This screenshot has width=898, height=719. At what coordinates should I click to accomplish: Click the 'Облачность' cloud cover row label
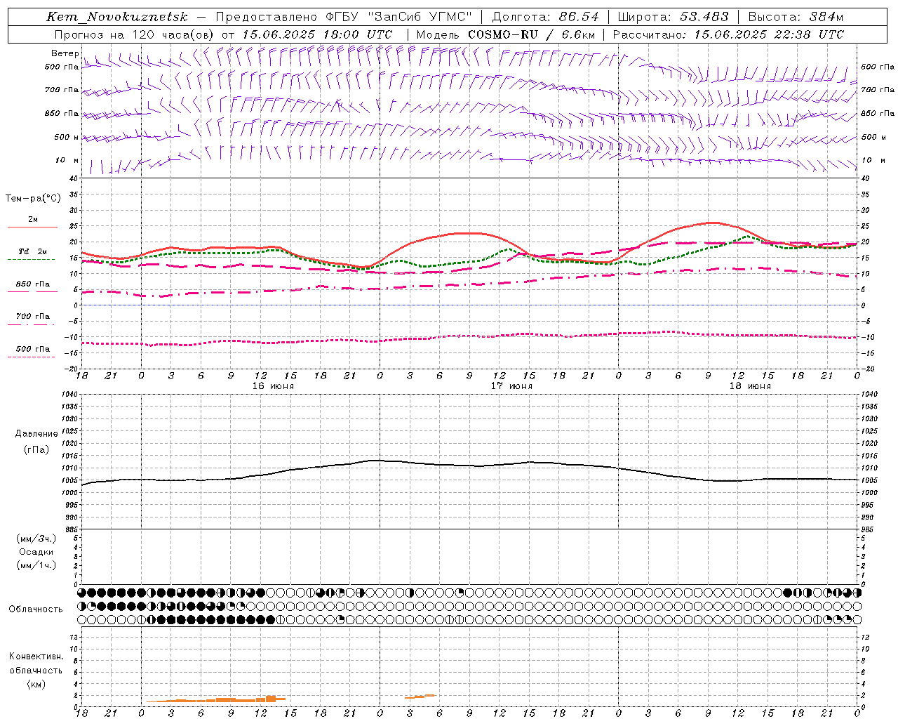36,609
